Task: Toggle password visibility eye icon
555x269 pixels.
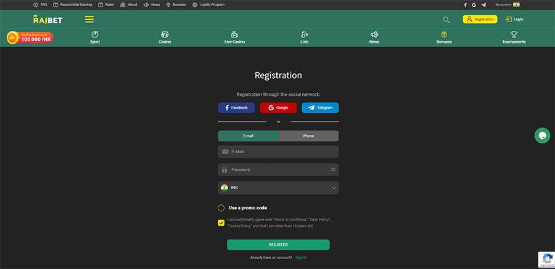Action: point(333,170)
